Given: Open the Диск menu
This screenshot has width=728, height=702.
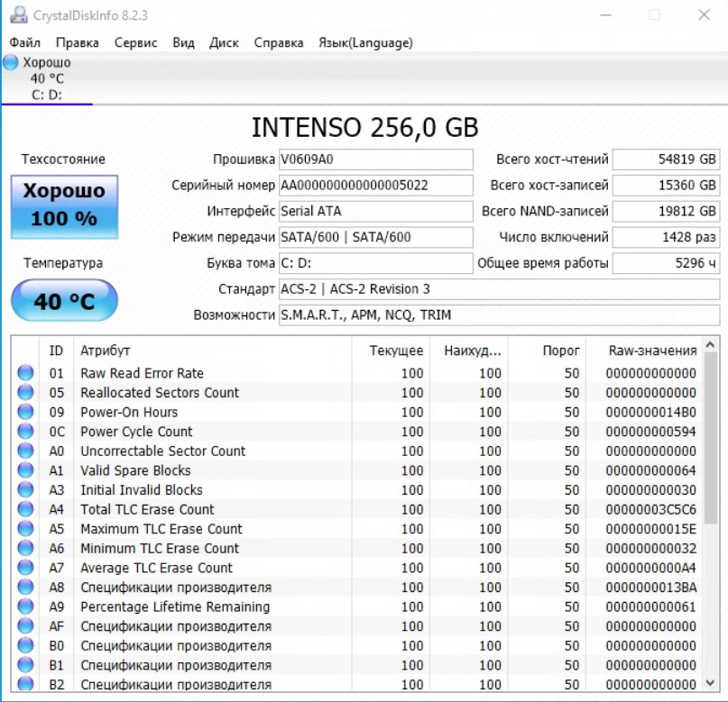Looking at the screenshot, I should coord(224,42).
